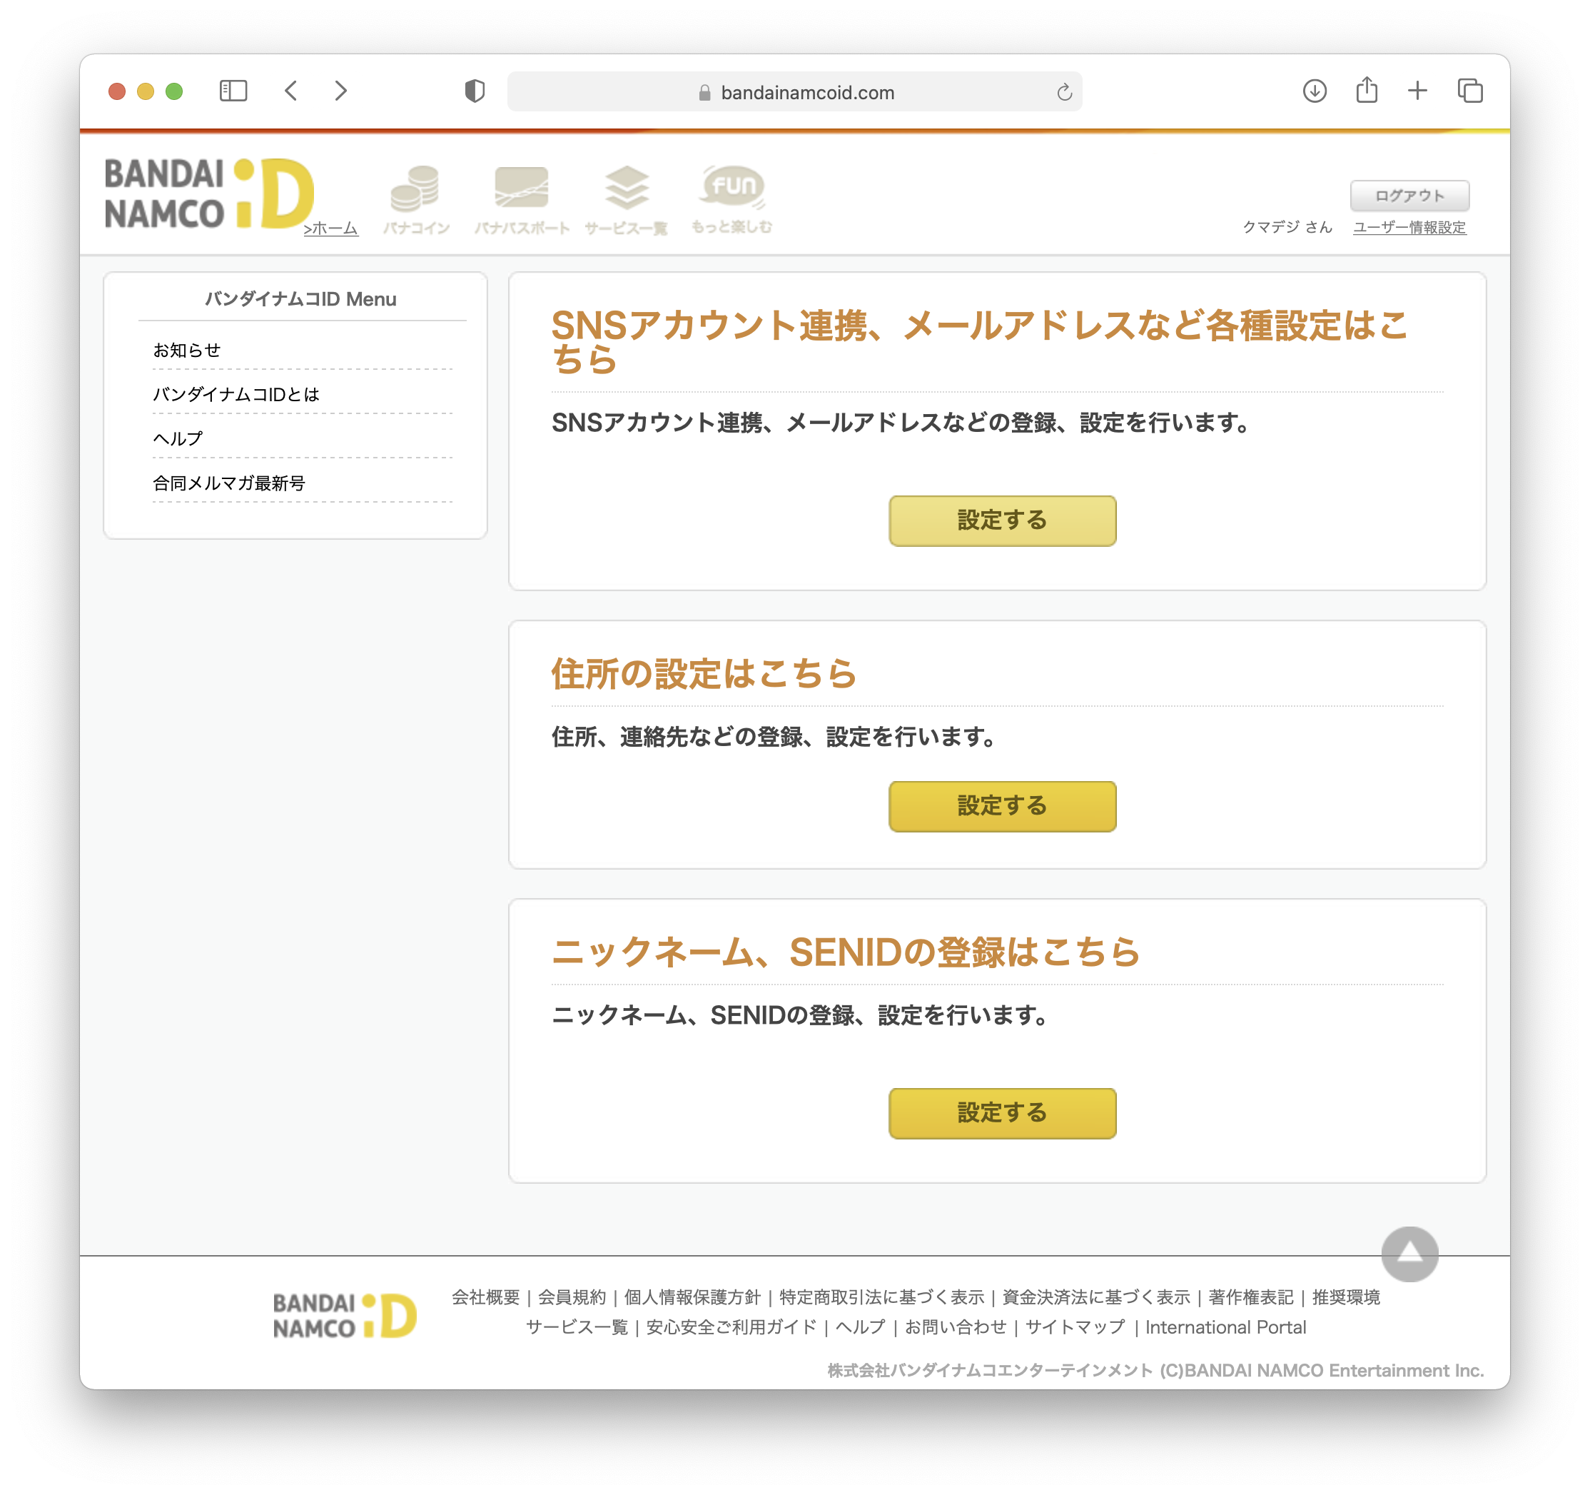The height and width of the screenshot is (1495, 1590).
Task: Click the fun speech bubble icon
Action: 731,187
